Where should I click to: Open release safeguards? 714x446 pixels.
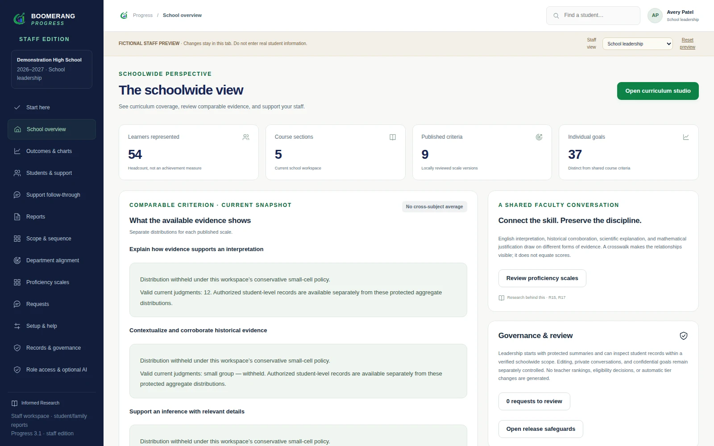[x=541, y=429]
